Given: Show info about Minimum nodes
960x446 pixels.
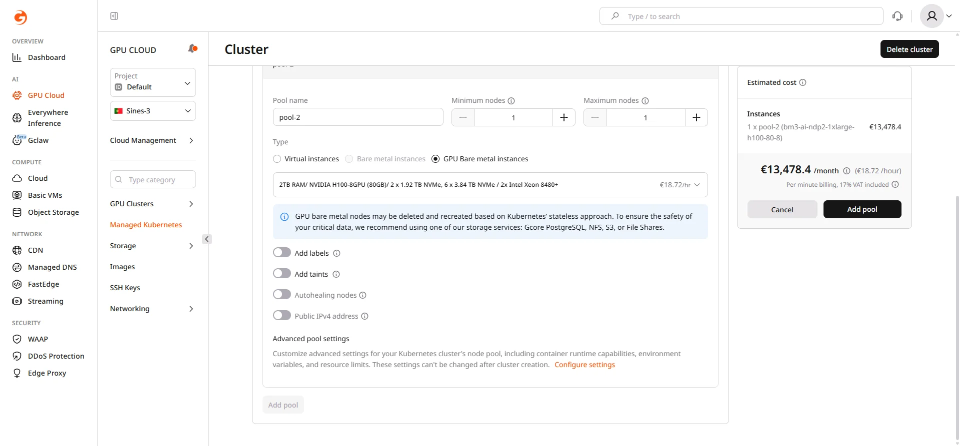Looking at the screenshot, I should click(511, 101).
